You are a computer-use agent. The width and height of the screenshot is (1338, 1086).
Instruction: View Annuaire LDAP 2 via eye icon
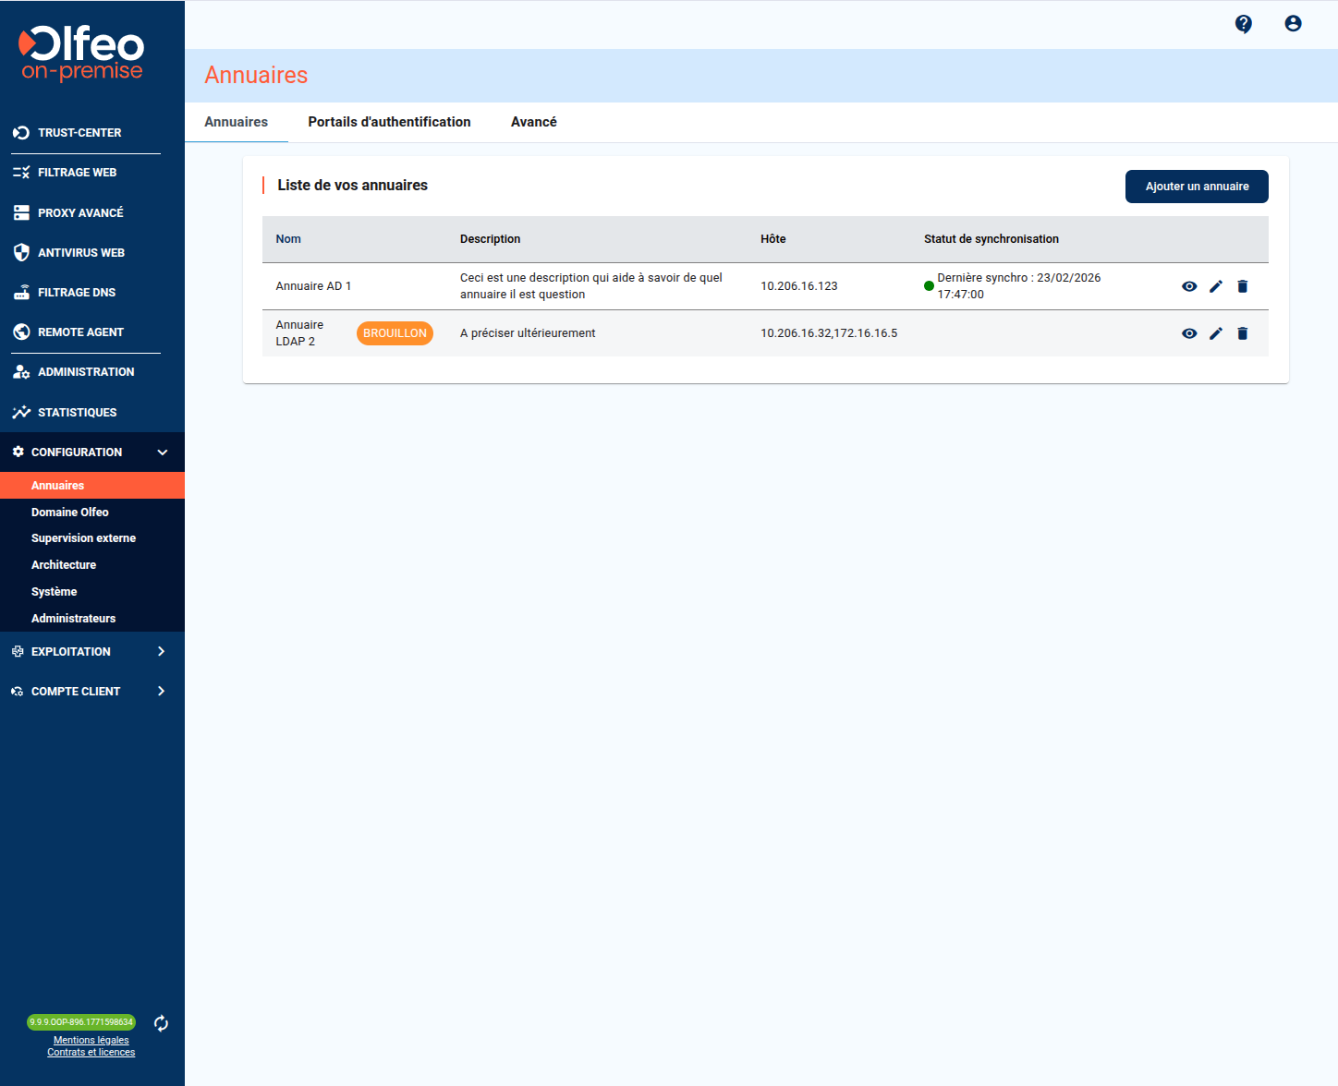coord(1189,333)
